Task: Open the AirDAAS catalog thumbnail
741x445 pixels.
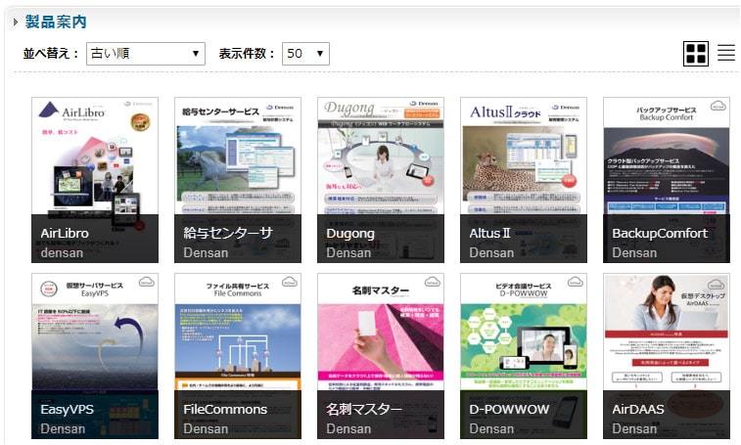Action: click(x=667, y=356)
